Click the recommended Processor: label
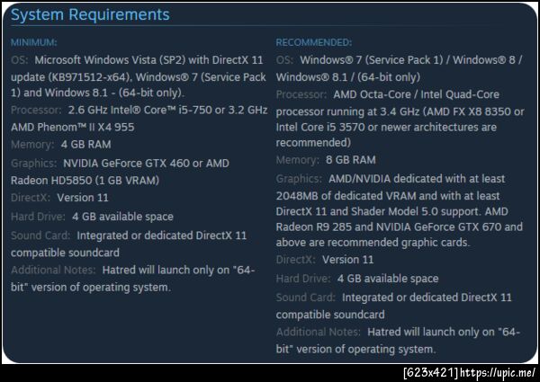This screenshot has width=540, height=382. (x=301, y=94)
